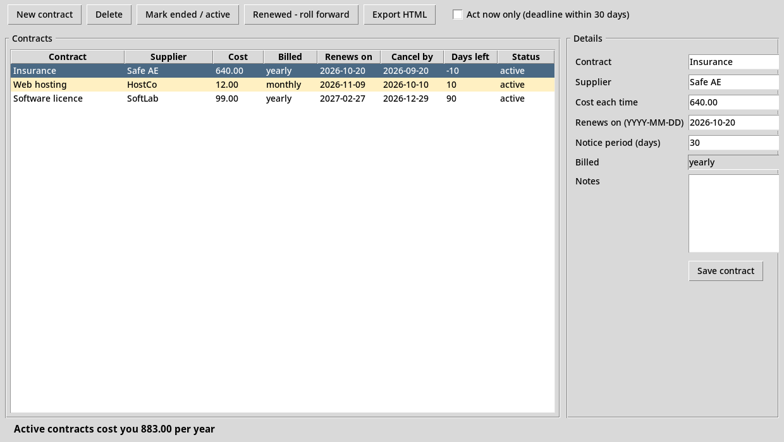Screen dimensions: 784x442
Task: Sort by the Days left column header
Action: pos(470,57)
